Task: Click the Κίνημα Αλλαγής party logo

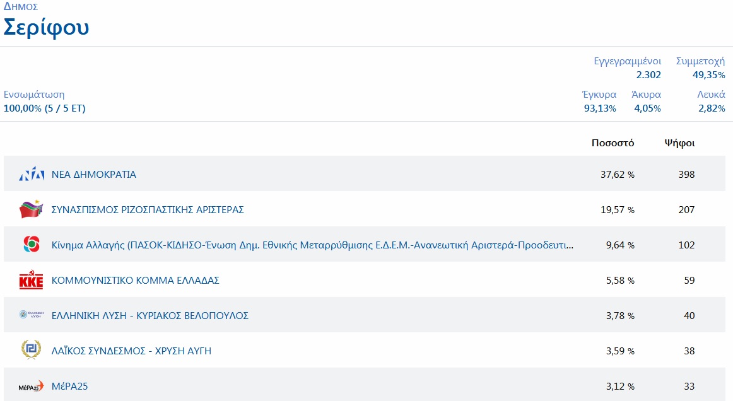Action: (x=31, y=245)
